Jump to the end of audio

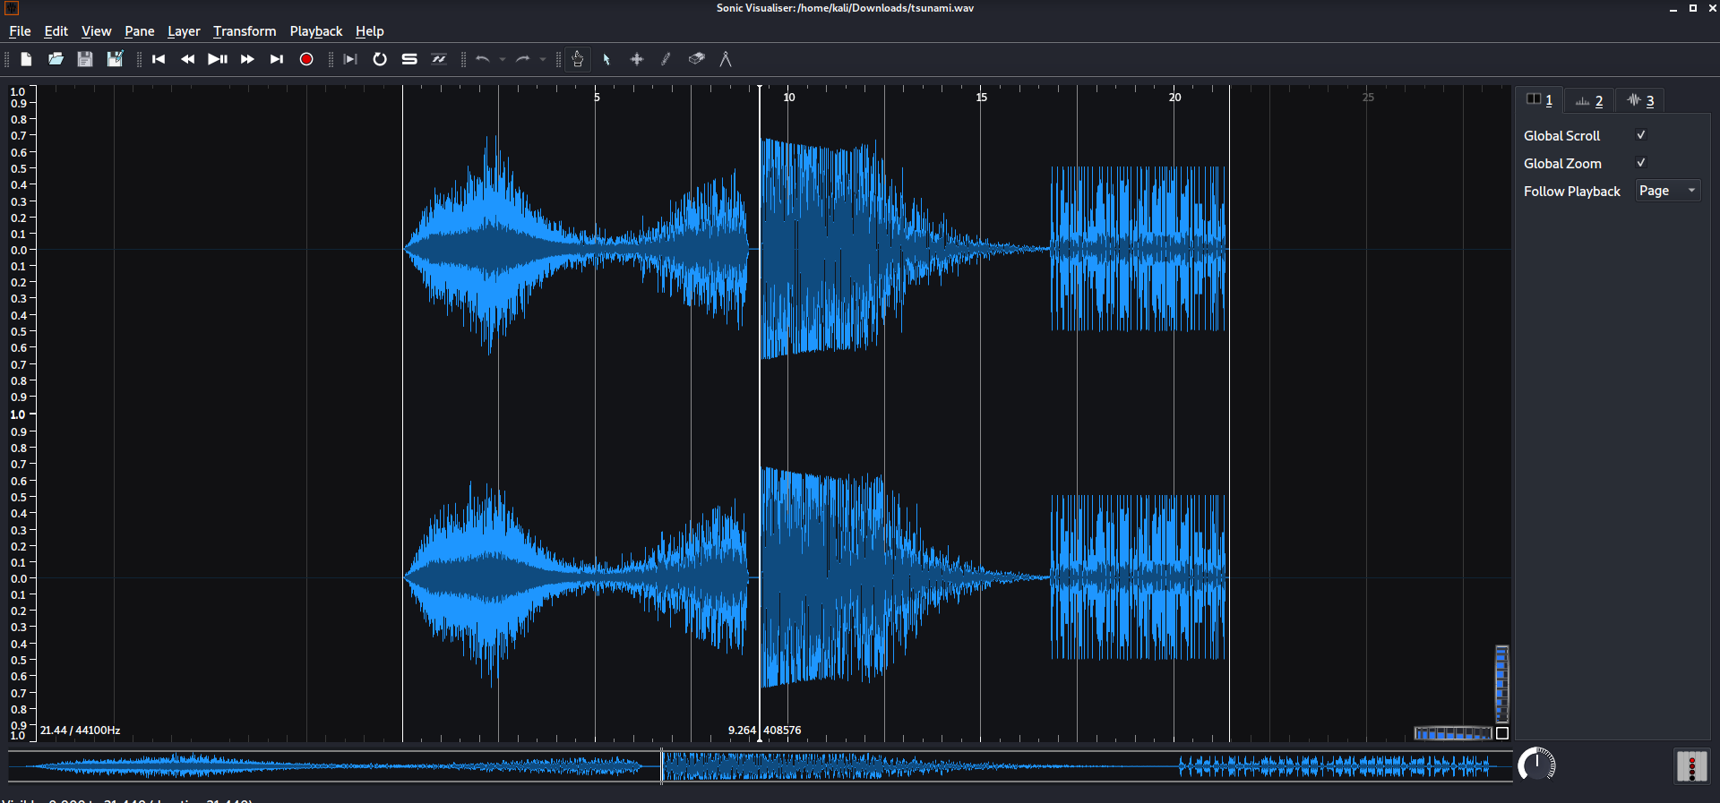click(x=277, y=59)
